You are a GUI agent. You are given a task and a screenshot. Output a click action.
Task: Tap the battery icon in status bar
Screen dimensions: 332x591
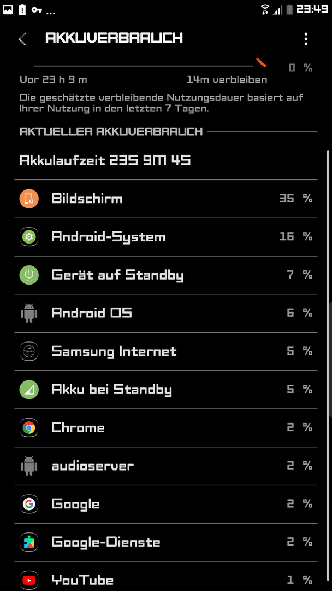289,9
